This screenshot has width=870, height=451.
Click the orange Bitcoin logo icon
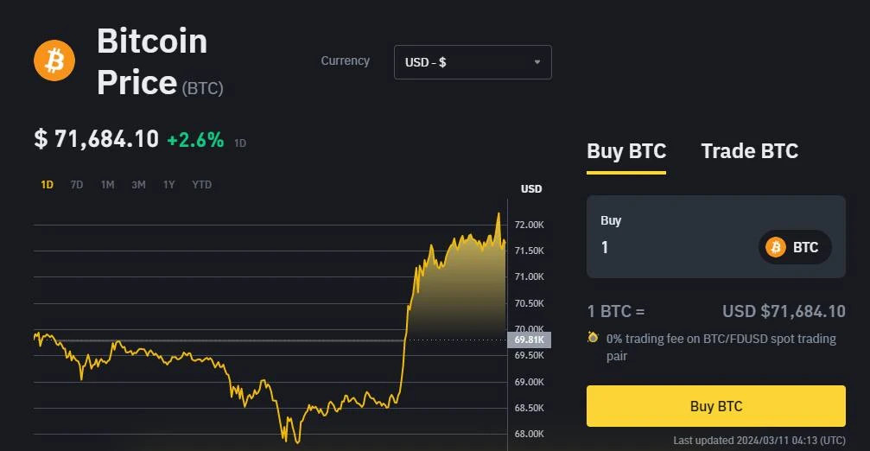click(54, 60)
